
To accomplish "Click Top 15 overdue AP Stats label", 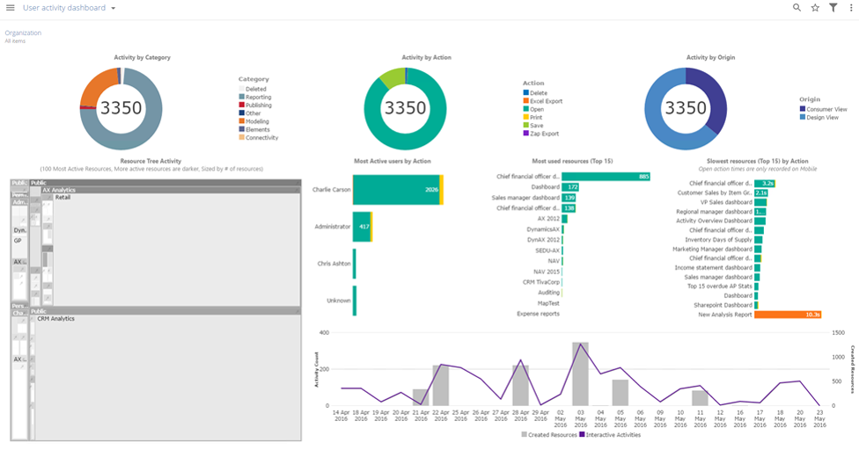I will (719, 286).
